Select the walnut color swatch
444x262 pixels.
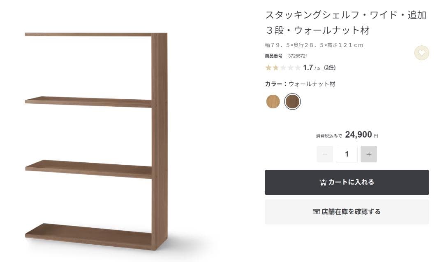293,101
